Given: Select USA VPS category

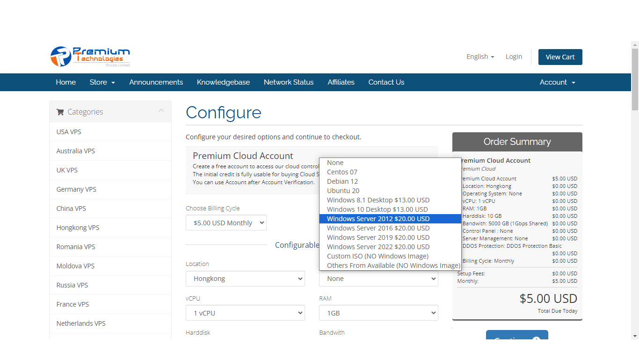Looking at the screenshot, I should coord(110,132).
